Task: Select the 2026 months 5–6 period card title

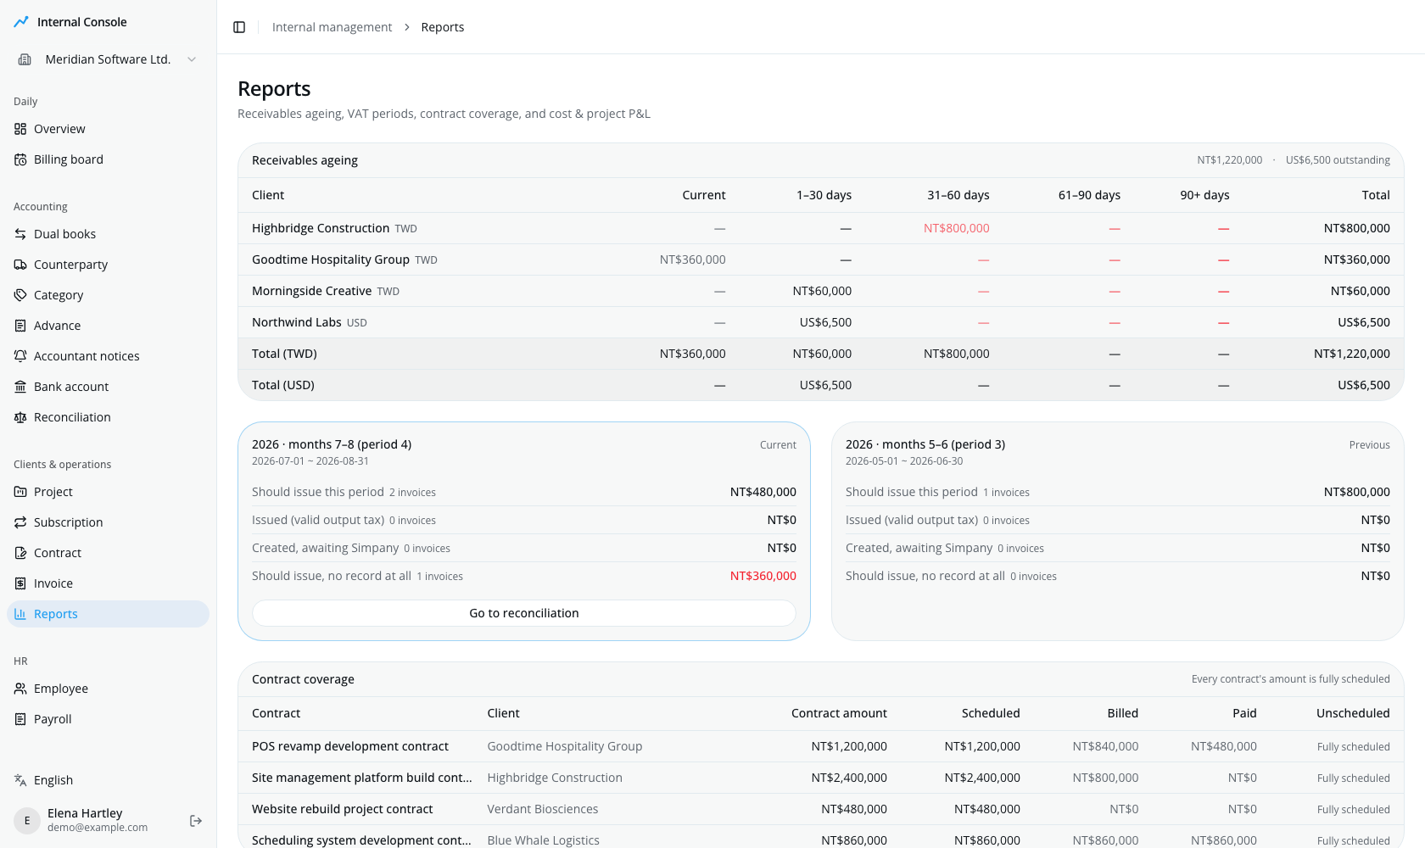Action: [x=925, y=444]
